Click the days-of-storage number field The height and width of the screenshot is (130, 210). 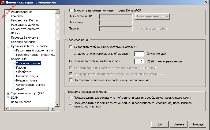tap(139, 54)
